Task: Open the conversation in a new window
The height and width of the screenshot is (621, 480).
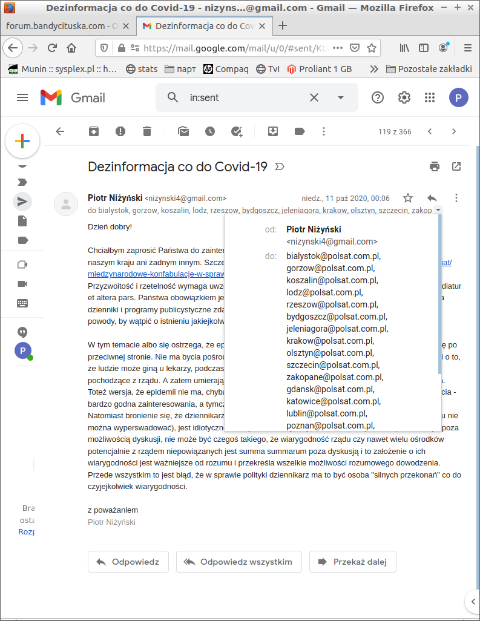Action: pos(456,166)
